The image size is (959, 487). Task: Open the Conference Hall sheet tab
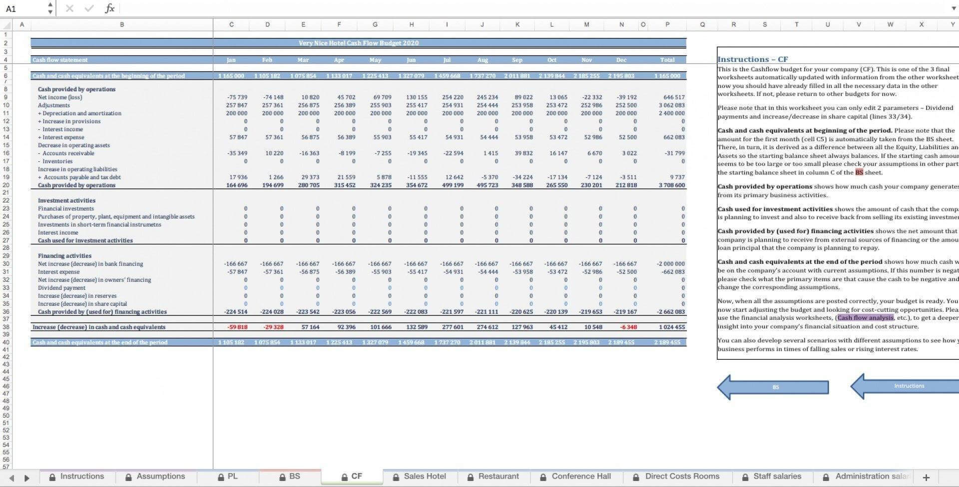point(576,477)
